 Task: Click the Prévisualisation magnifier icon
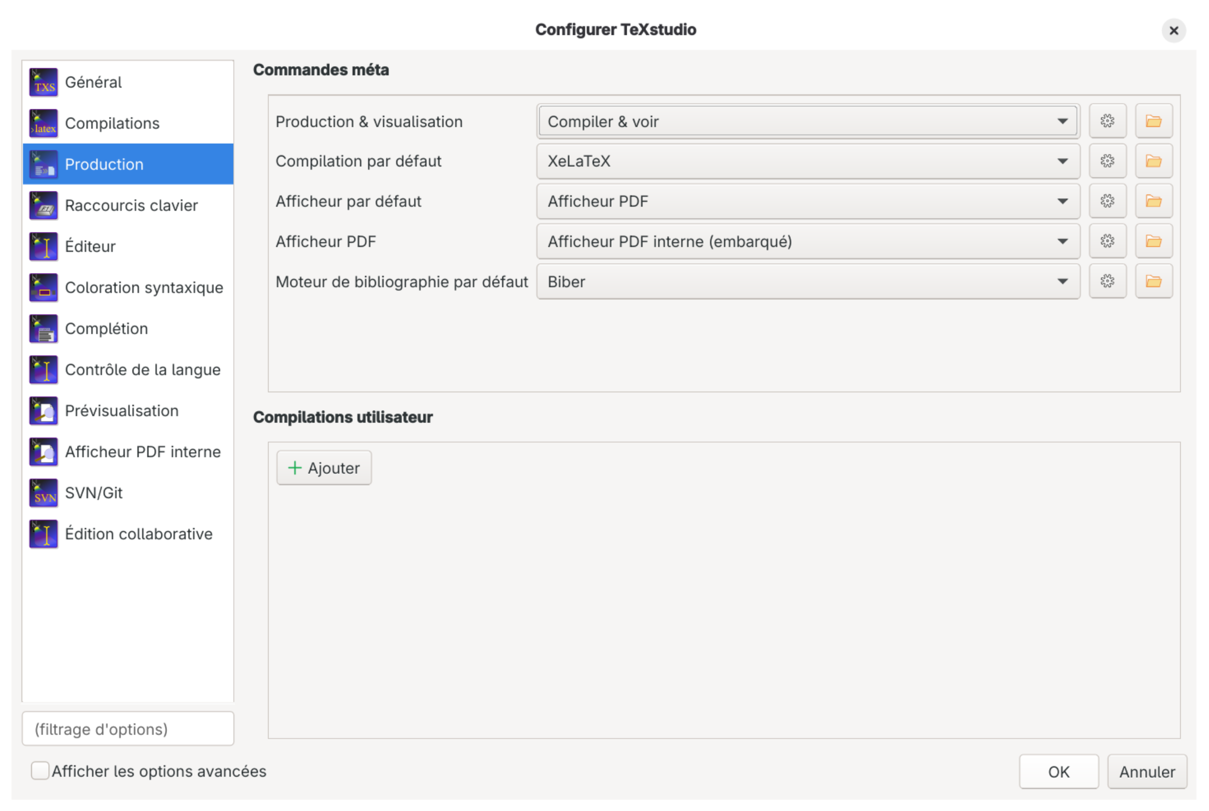(x=44, y=411)
